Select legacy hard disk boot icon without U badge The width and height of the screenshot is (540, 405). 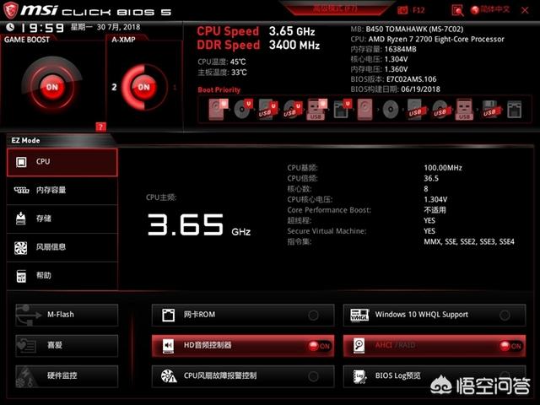365,110
